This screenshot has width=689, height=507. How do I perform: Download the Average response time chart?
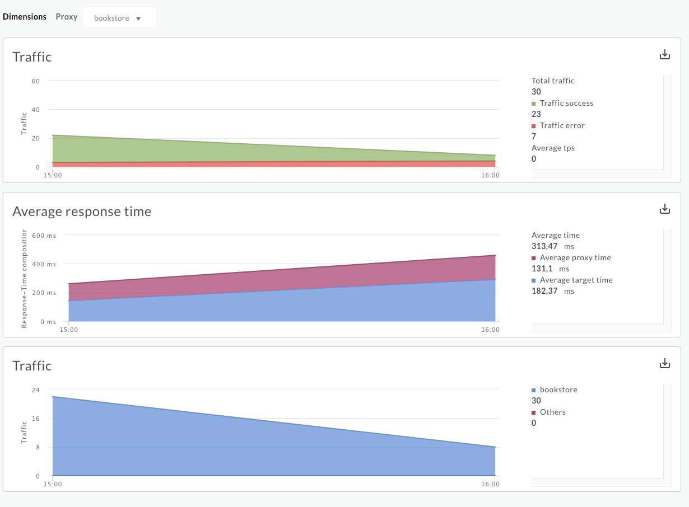point(664,209)
